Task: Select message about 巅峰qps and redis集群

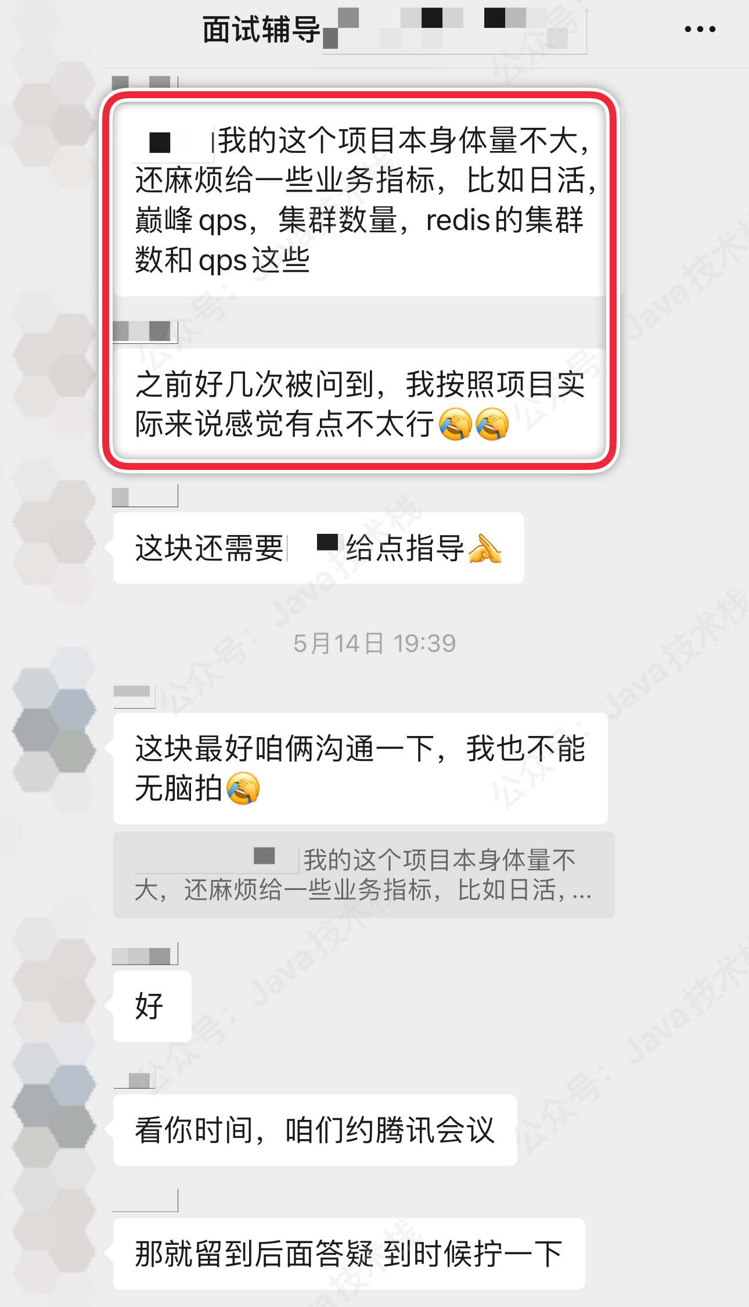Action: (x=360, y=200)
